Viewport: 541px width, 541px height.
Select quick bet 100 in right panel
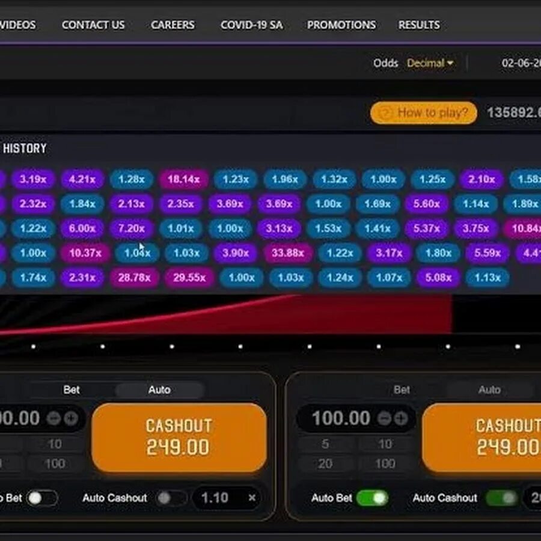pyautogui.click(x=385, y=463)
